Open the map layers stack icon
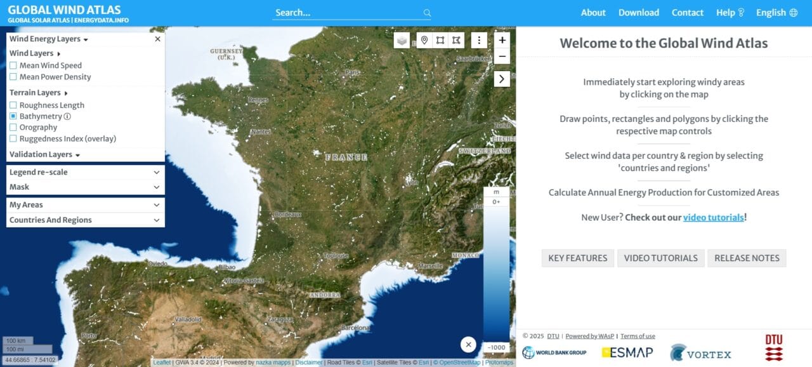The image size is (812, 367). click(x=402, y=40)
